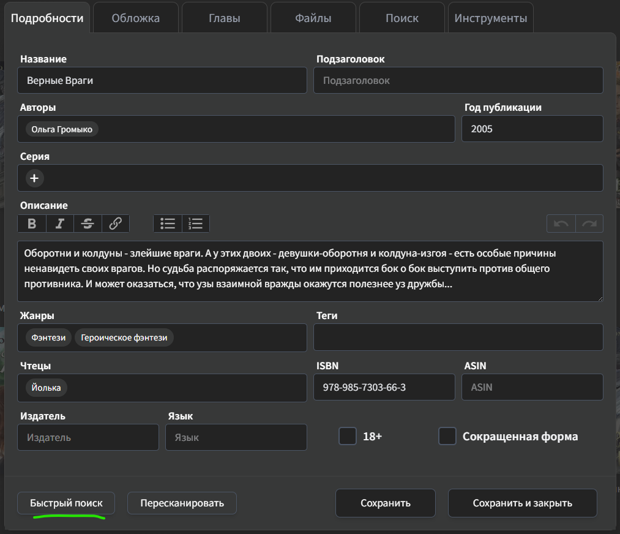
Task: Add a series with plus button
Action: 34,178
